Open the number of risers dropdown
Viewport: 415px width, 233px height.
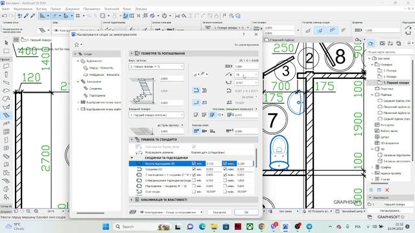coord(246,75)
